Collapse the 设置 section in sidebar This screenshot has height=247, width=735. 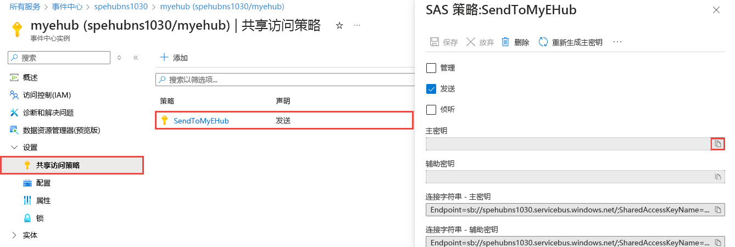(14, 148)
